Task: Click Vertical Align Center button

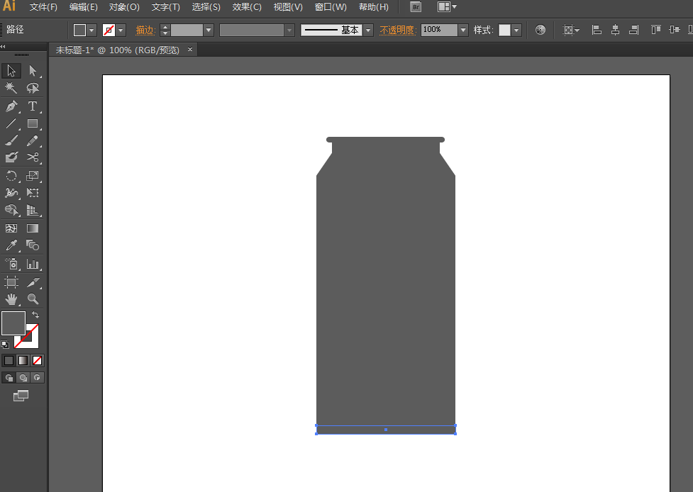Action: (x=675, y=30)
